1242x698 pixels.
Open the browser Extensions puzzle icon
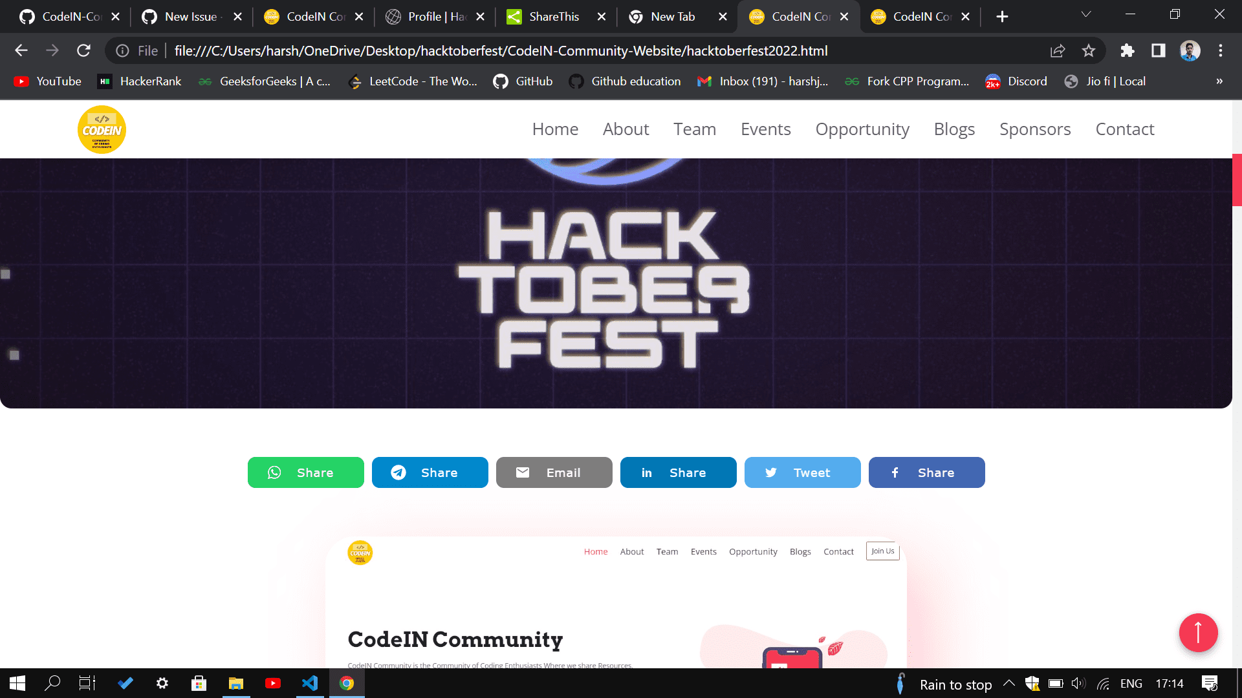[x=1127, y=50]
